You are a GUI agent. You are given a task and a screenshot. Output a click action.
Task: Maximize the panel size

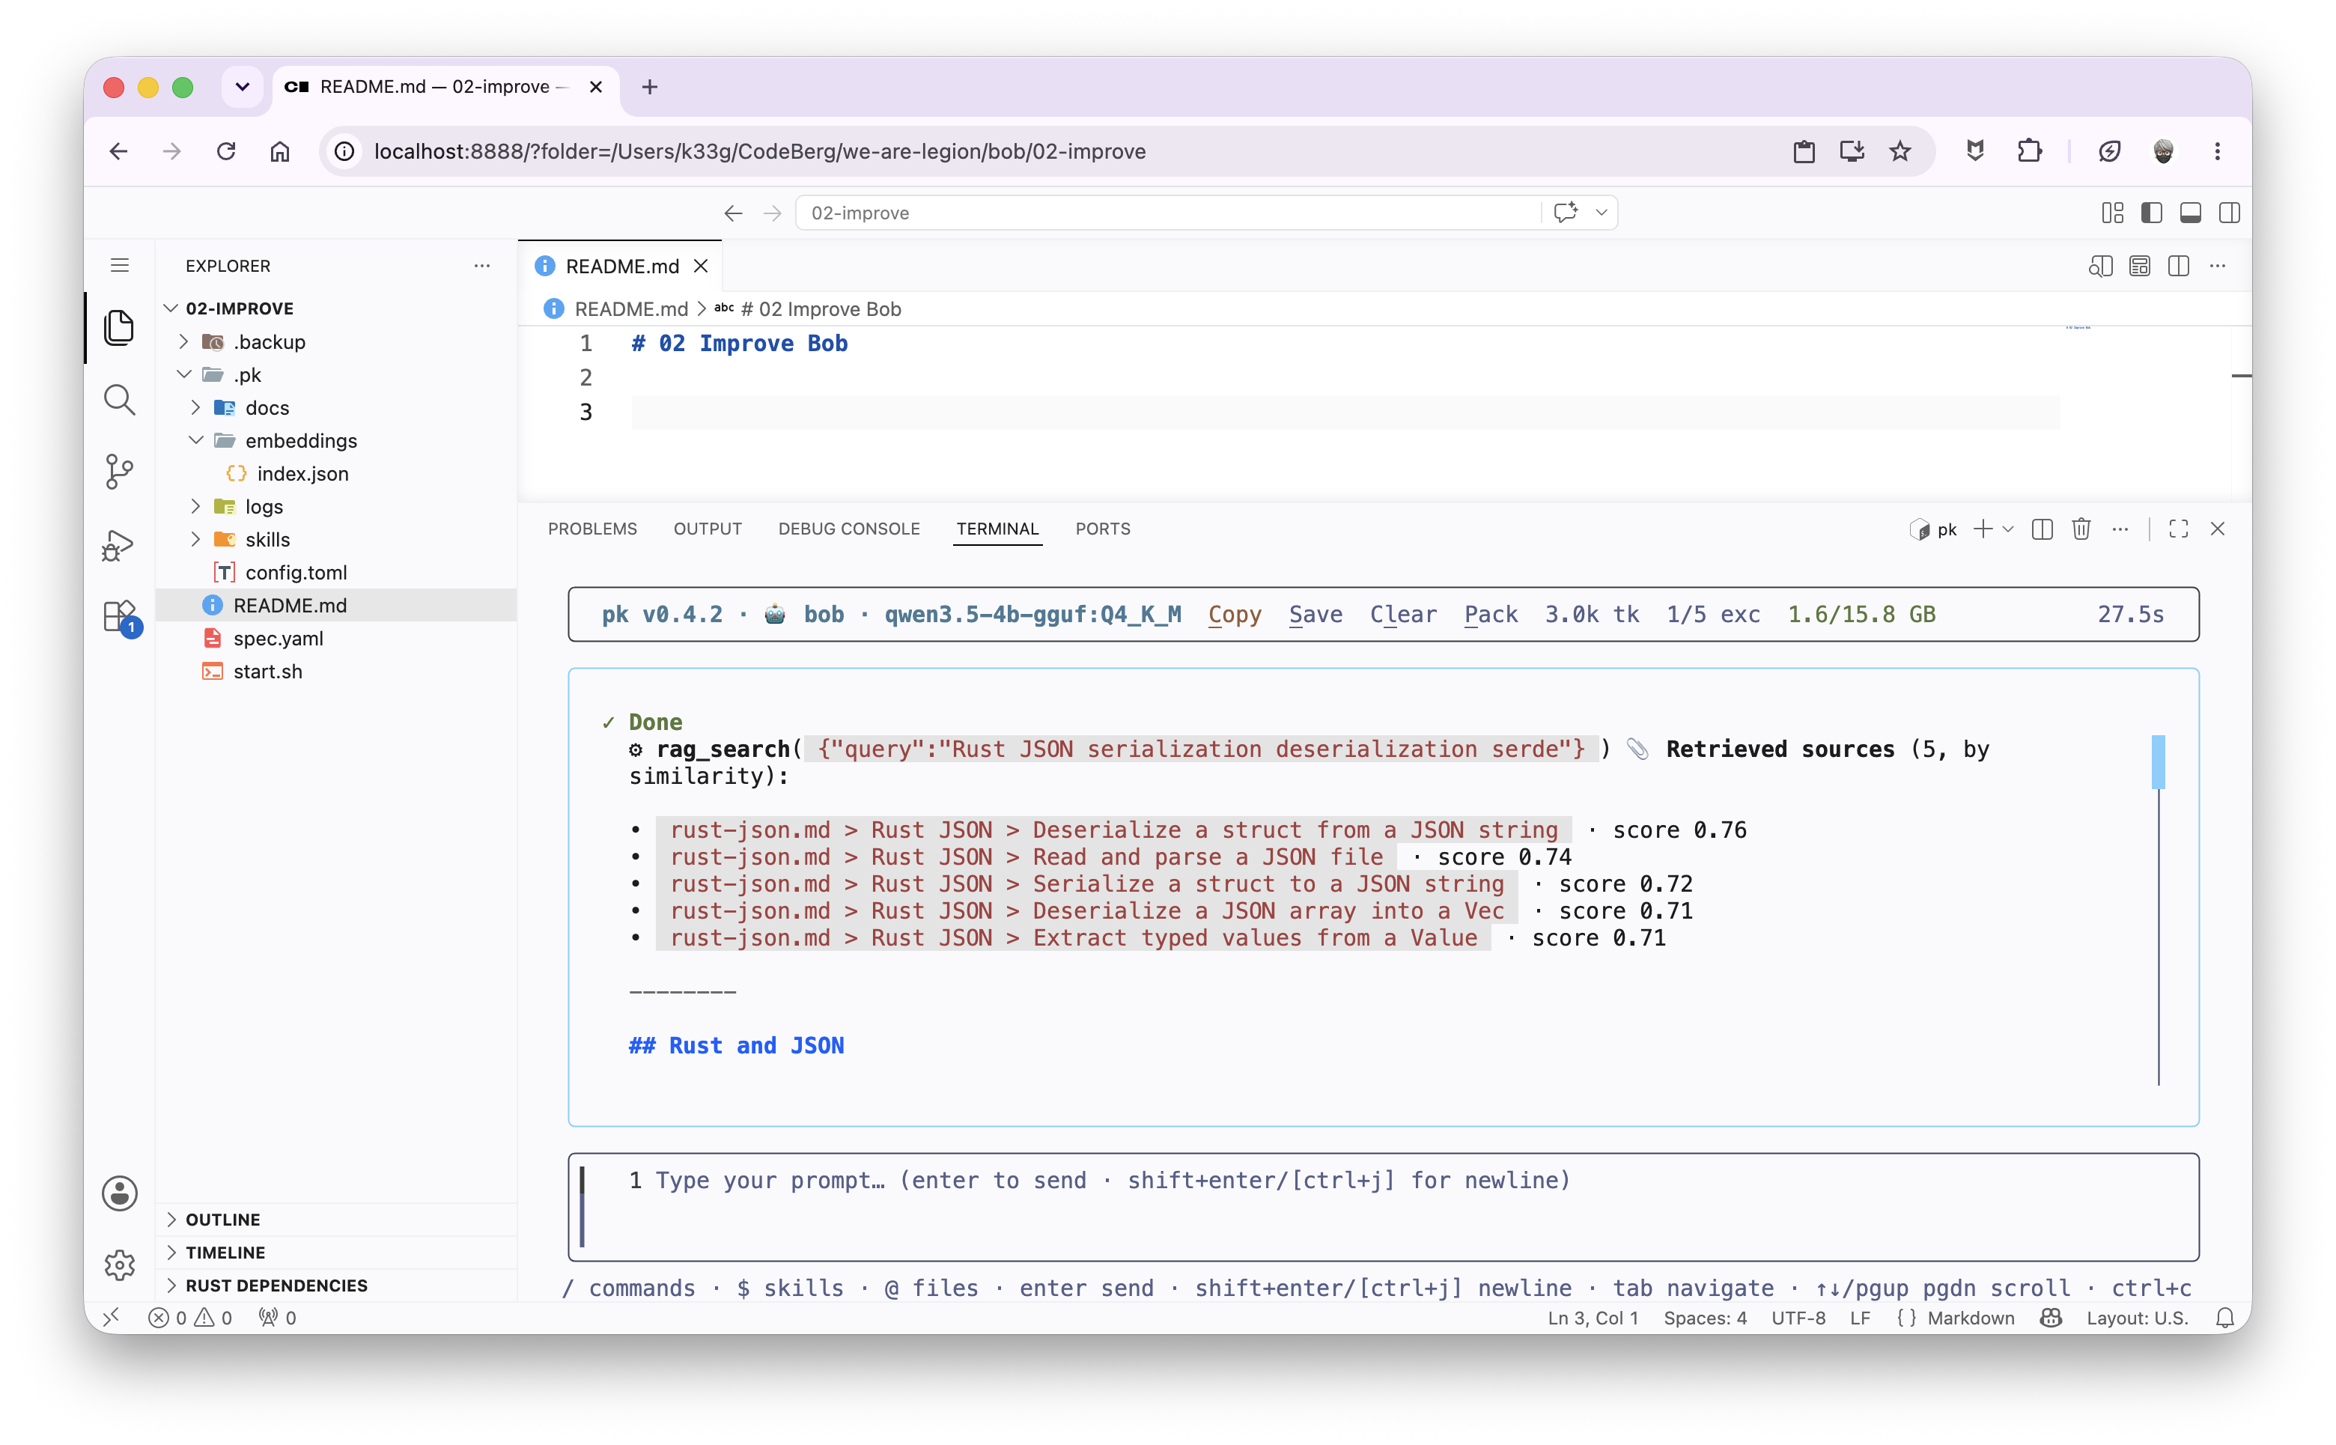click(2178, 529)
